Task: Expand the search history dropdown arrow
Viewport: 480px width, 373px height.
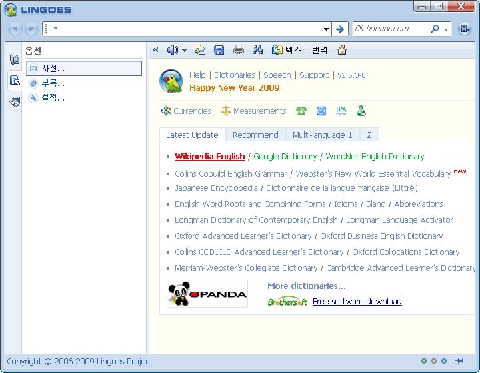Action: coord(326,29)
